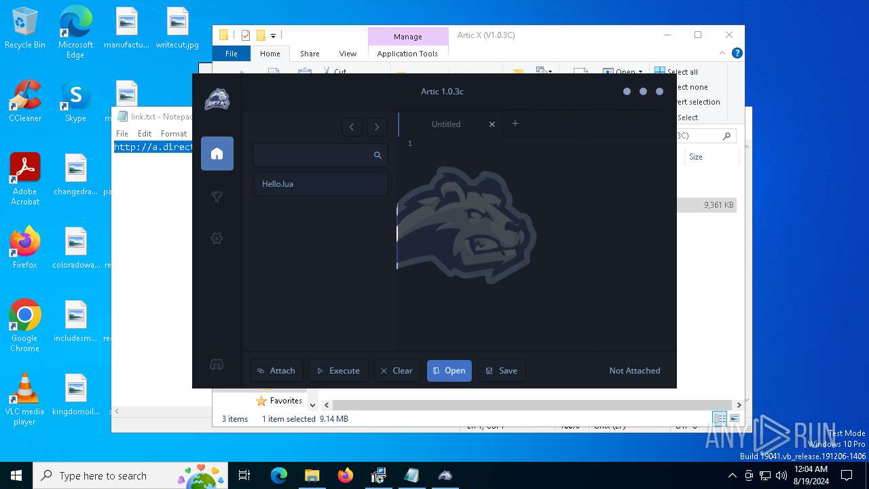The height and width of the screenshot is (489, 869).
Task: Open Notepad Format menu
Action: point(174,134)
